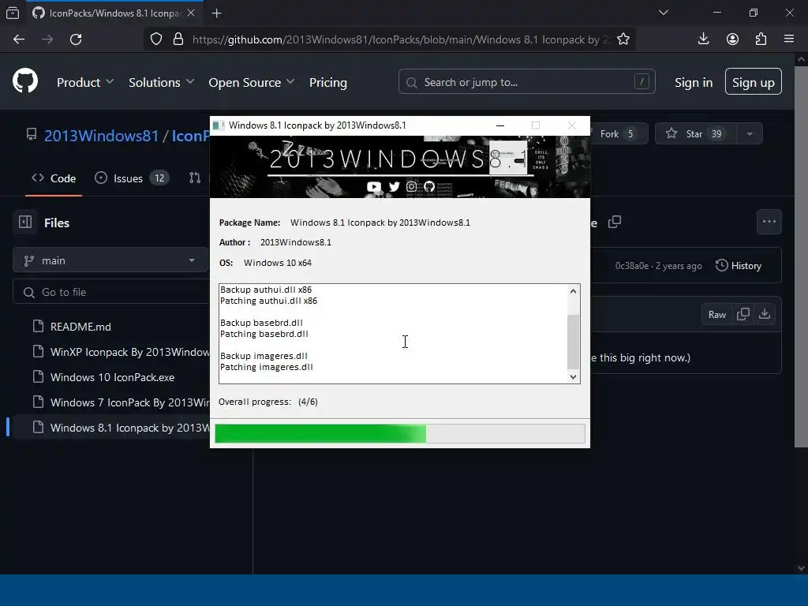
Task: Click Sign up button
Action: [x=753, y=81]
